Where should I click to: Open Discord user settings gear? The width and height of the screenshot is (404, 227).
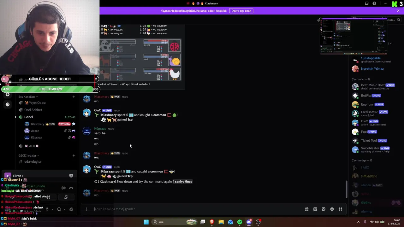point(71,209)
